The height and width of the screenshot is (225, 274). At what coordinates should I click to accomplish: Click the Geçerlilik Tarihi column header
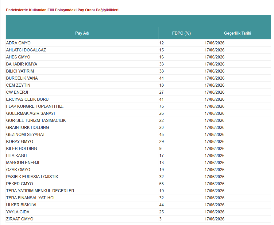coord(237,33)
